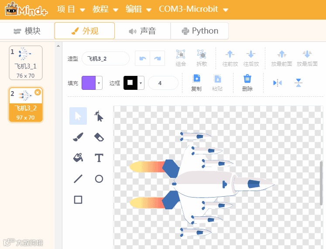Switch to the 模块 tab
Image resolution: width=326 pixels, height=249 pixels.
[x=27, y=31]
